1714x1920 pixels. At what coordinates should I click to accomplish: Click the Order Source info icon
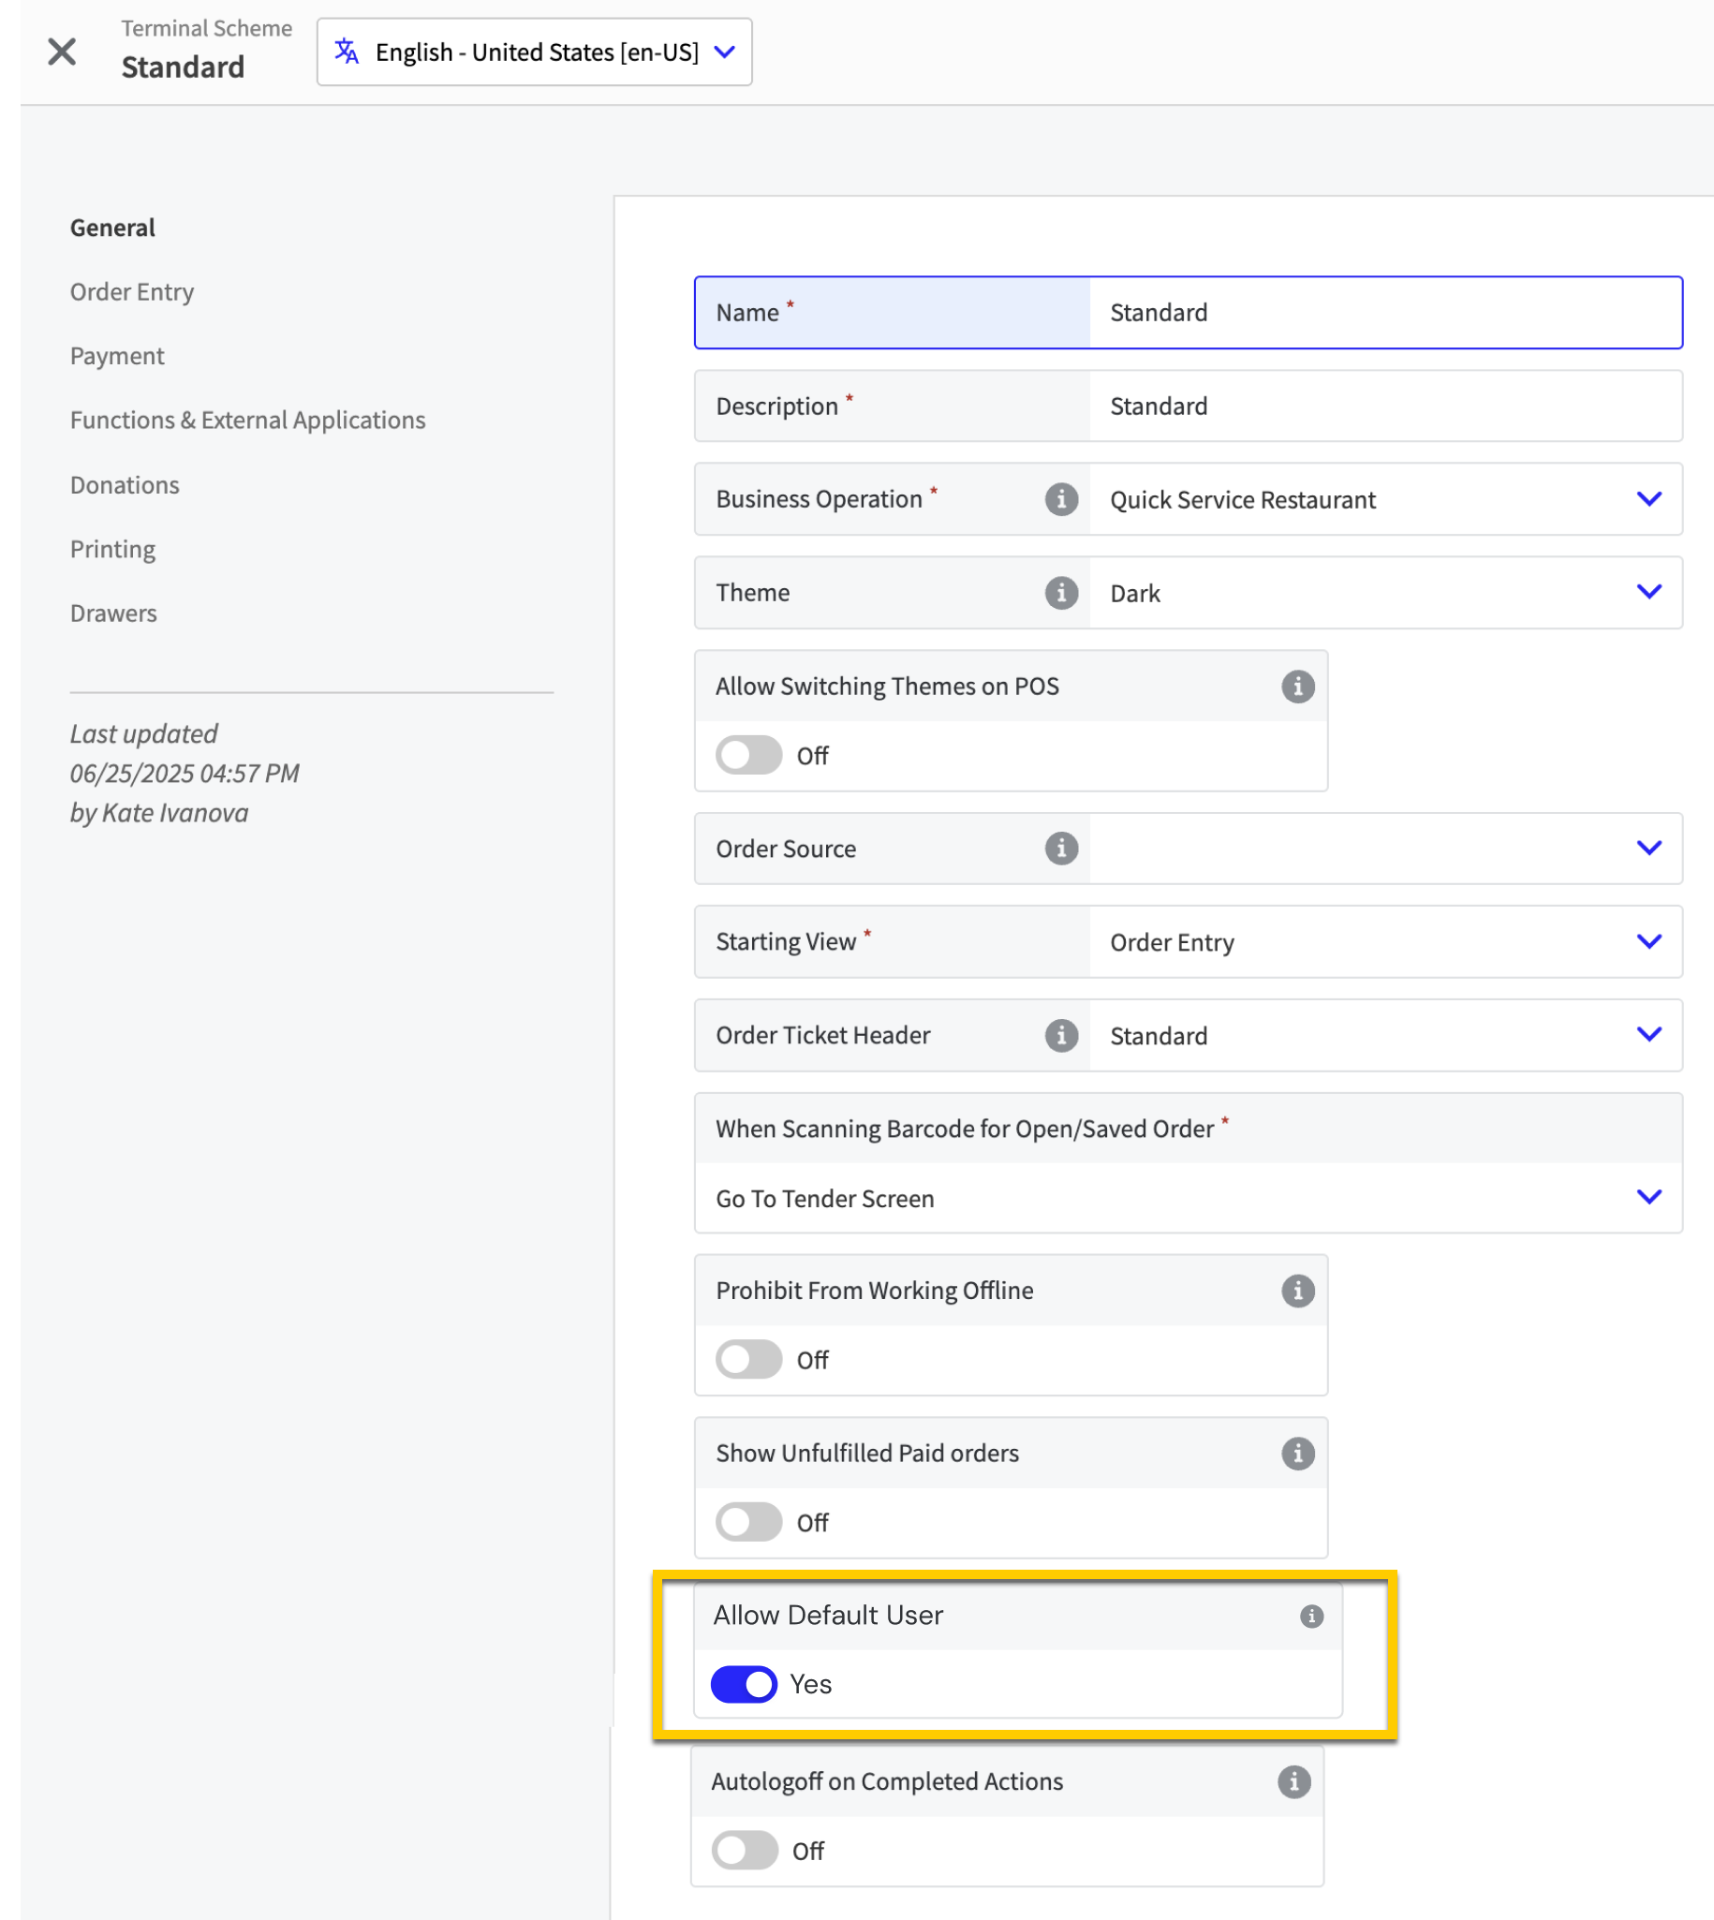pos(1060,849)
